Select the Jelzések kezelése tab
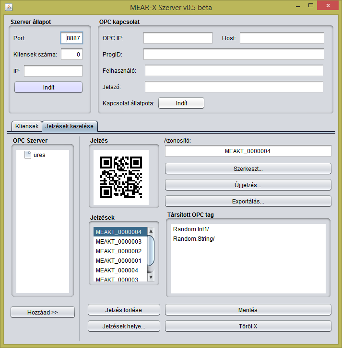Screen dimensions: 342x348 click(x=70, y=126)
